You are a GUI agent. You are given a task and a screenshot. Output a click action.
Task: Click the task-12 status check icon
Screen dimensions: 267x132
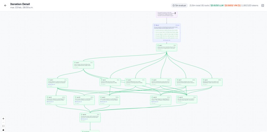[x=152, y=97]
